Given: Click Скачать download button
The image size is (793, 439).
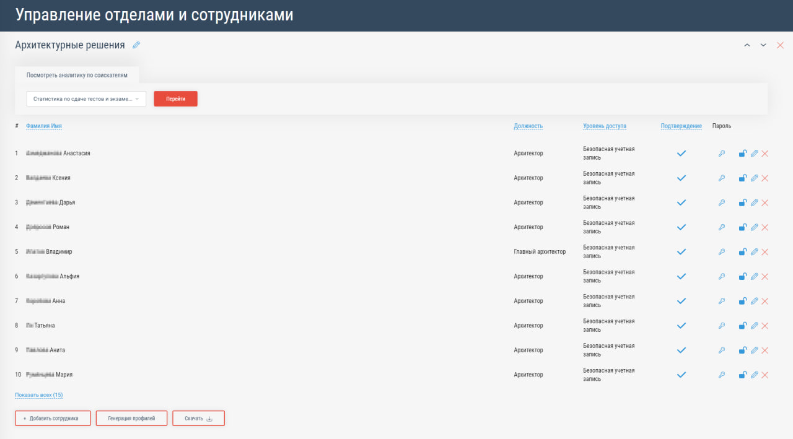Looking at the screenshot, I should (x=198, y=419).
